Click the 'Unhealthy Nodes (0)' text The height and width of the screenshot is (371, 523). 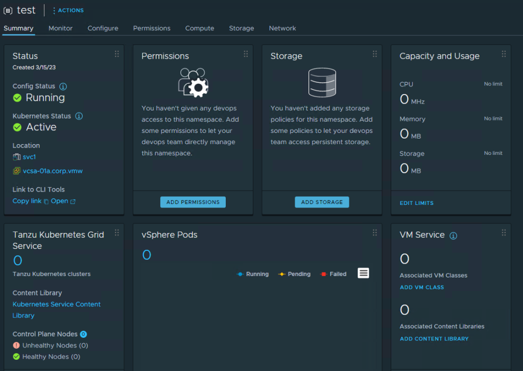(55, 345)
